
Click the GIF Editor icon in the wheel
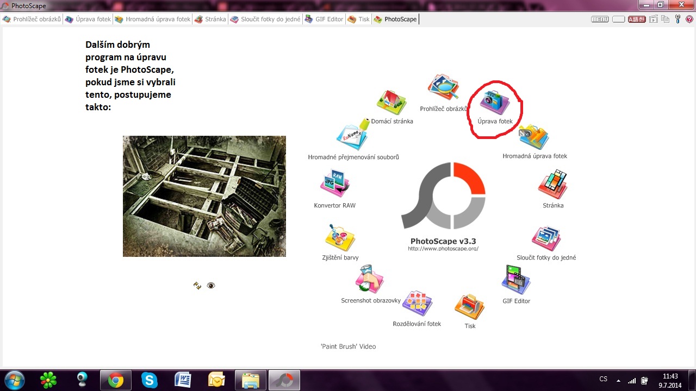click(x=515, y=280)
